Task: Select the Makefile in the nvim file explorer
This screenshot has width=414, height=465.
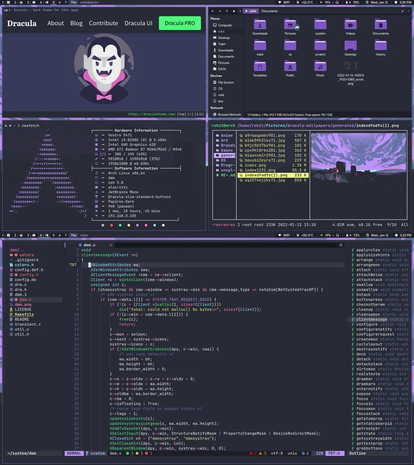Action: coord(24,314)
